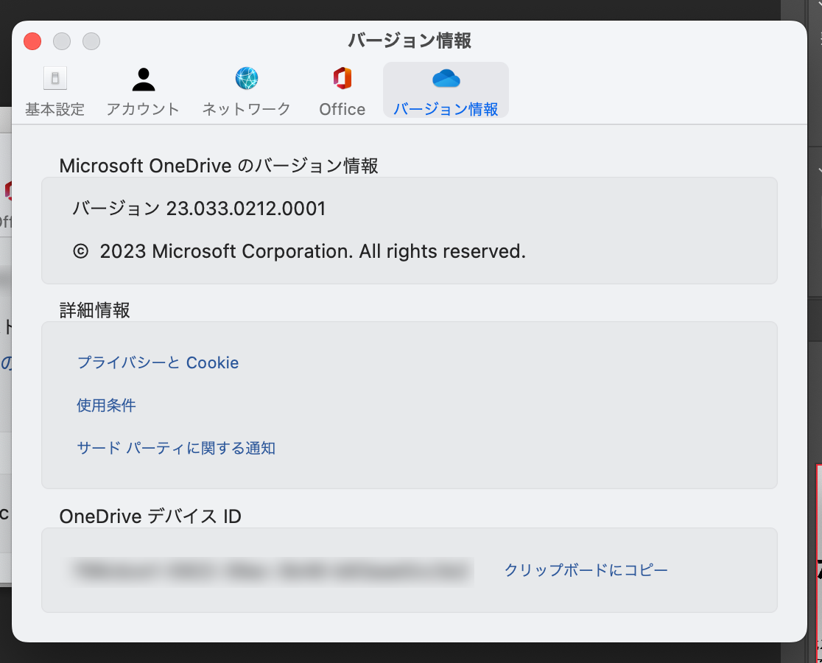822x663 pixels.
Task: Click the 詳細情報 section heading
Action: coord(94,310)
